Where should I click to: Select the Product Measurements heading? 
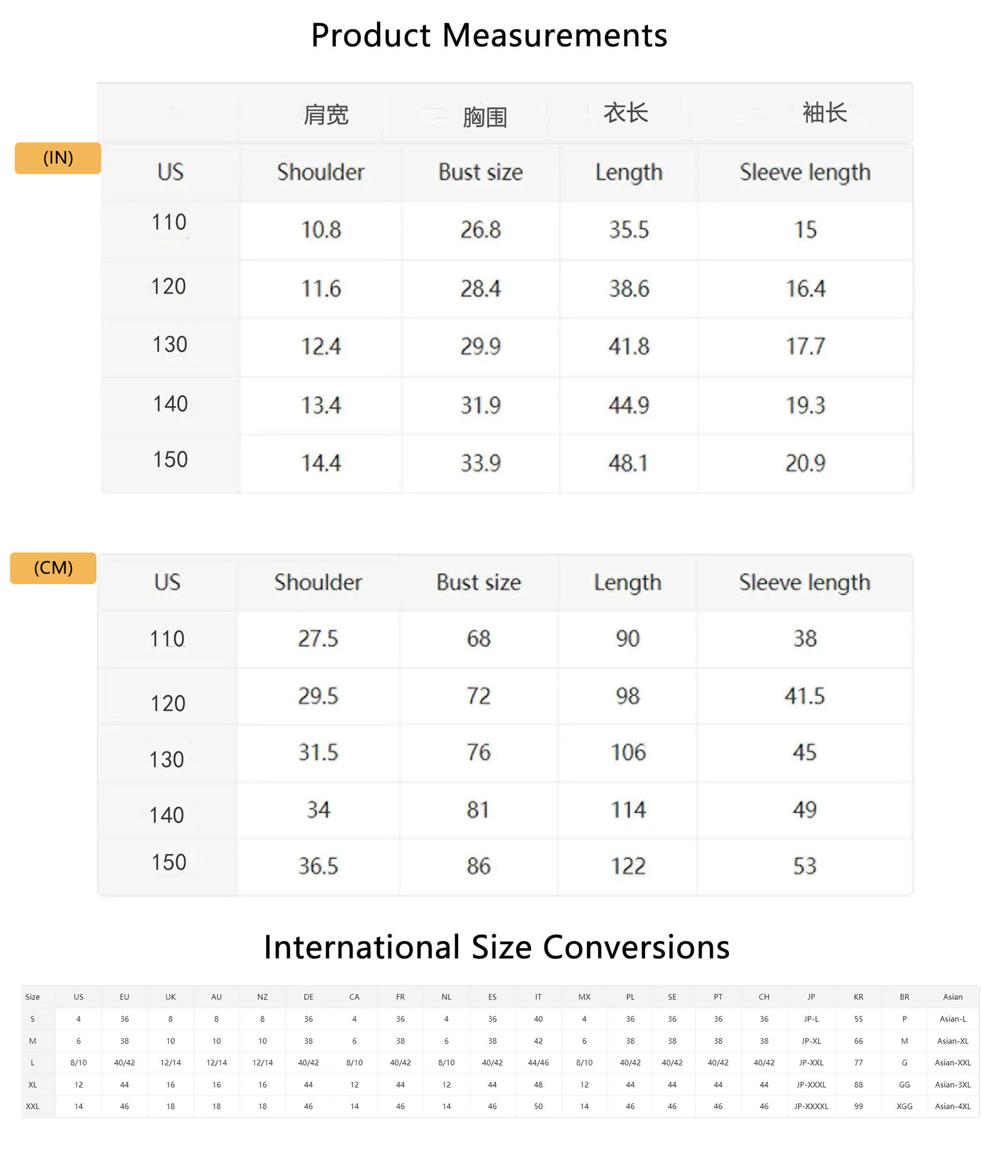coord(489,35)
